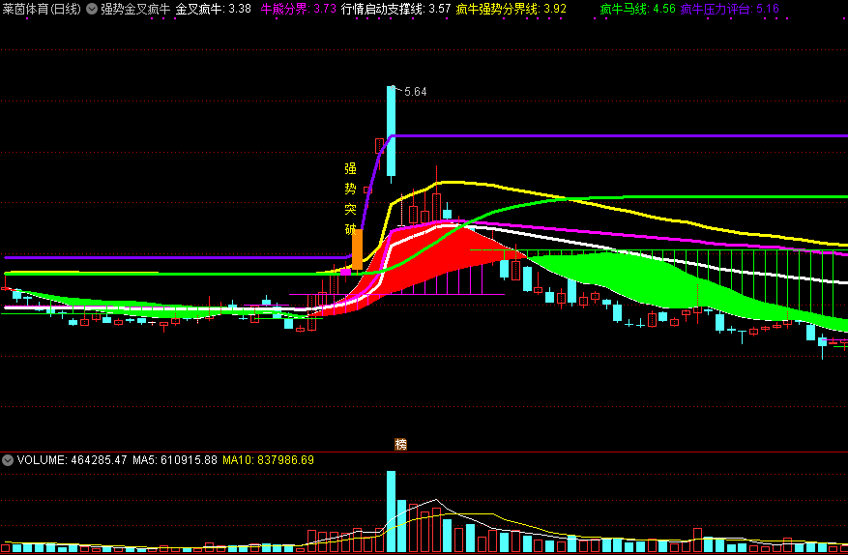This screenshot has height=555, width=848.
Task: Select the 金叉疯牛: 3.38 value
Action: coord(213,10)
